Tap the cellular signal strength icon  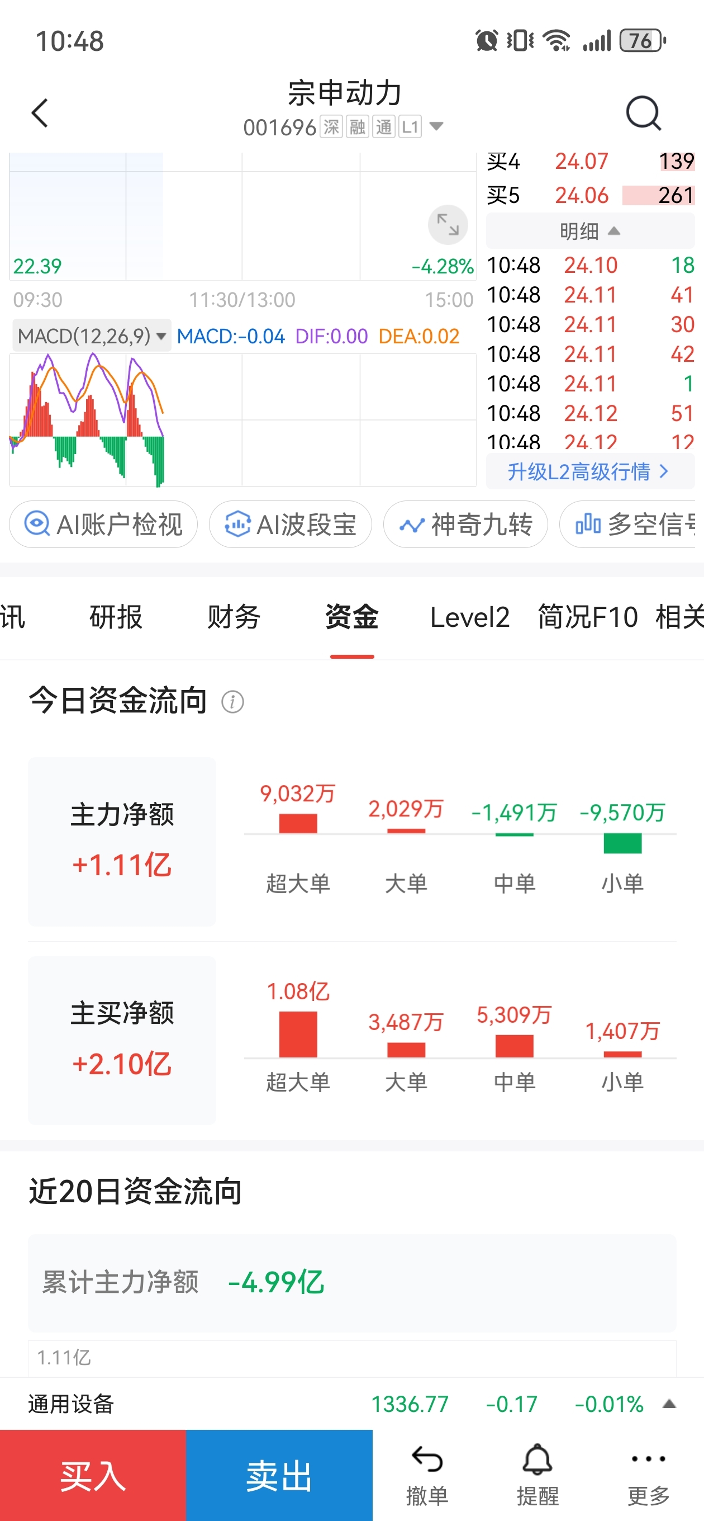click(597, 41)
